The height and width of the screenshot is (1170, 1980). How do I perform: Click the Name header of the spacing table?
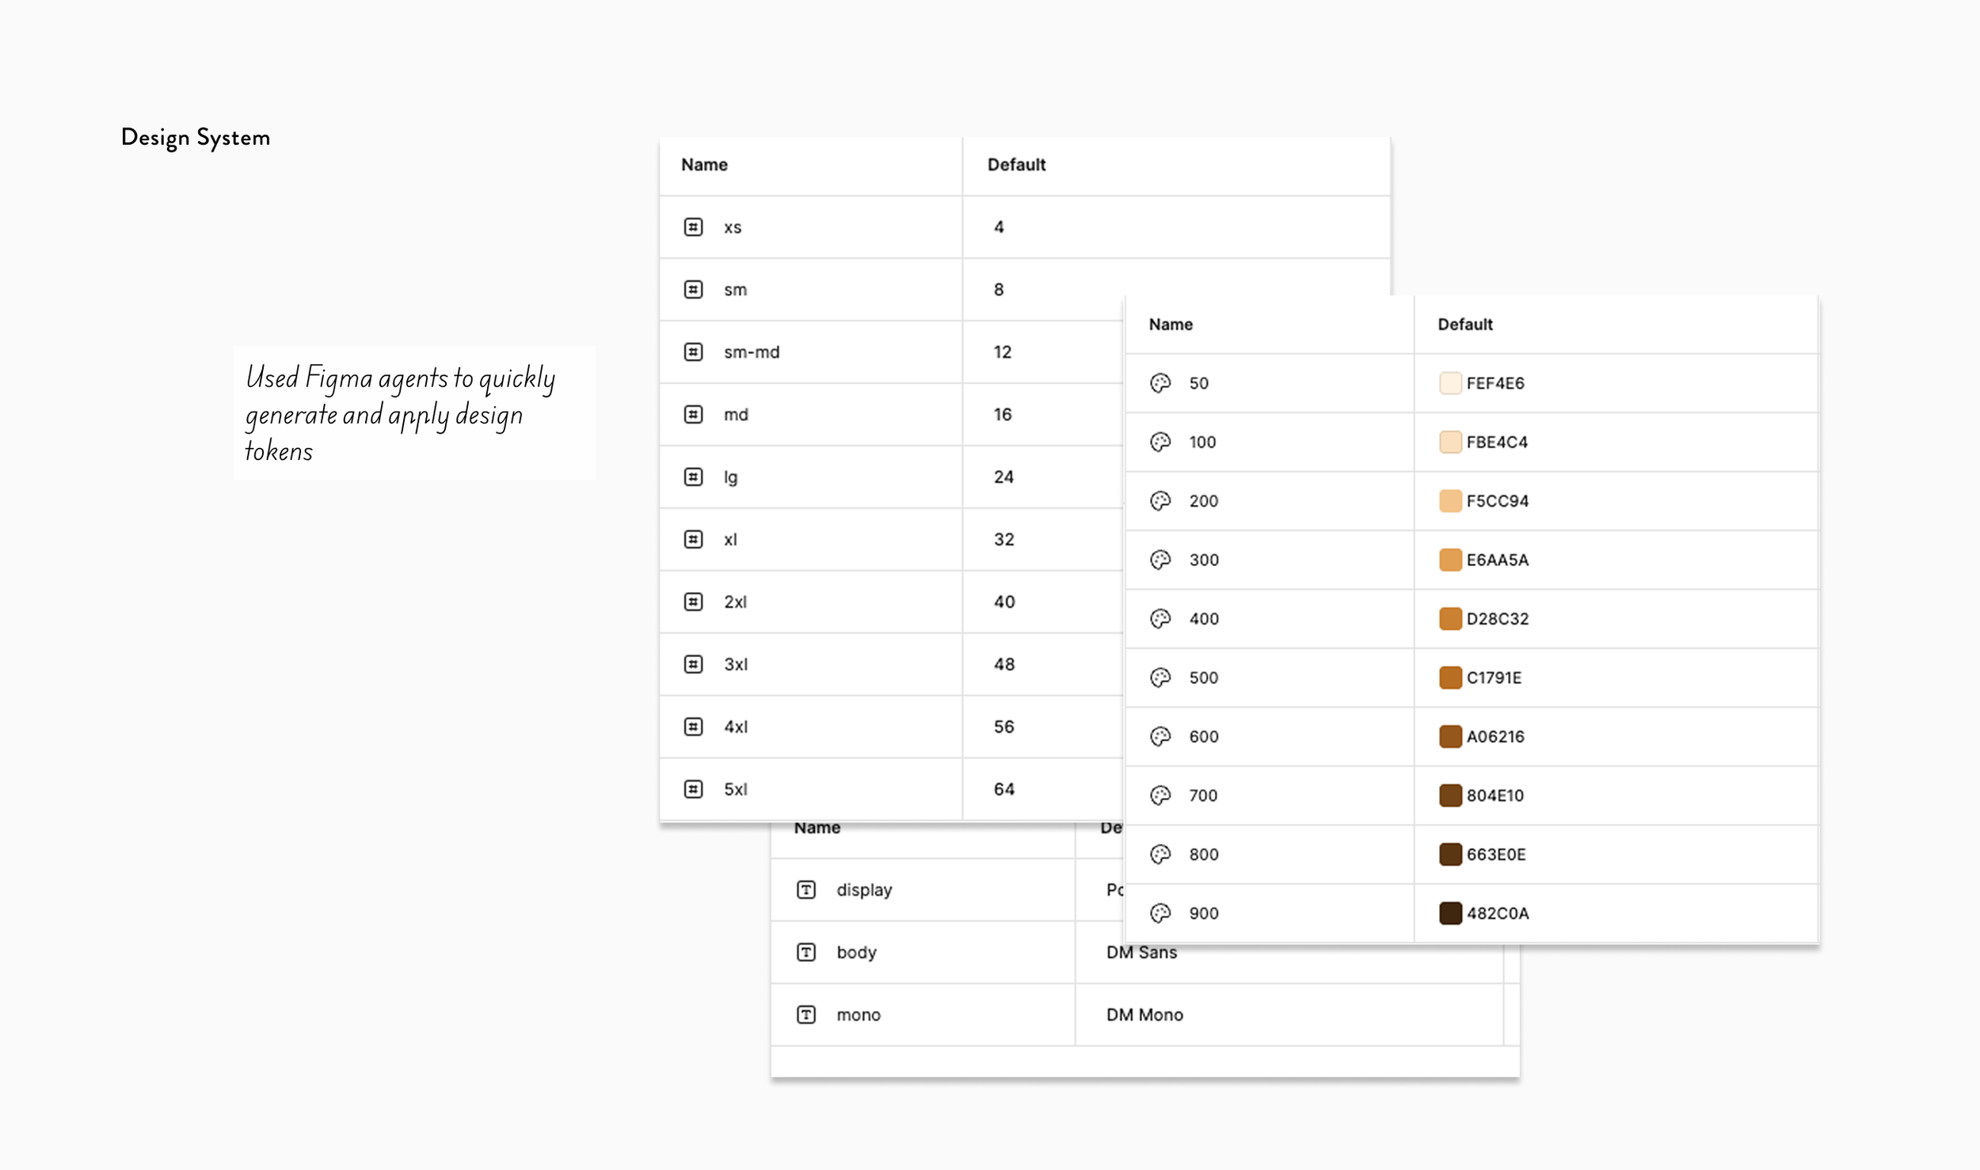click(704, 165)
